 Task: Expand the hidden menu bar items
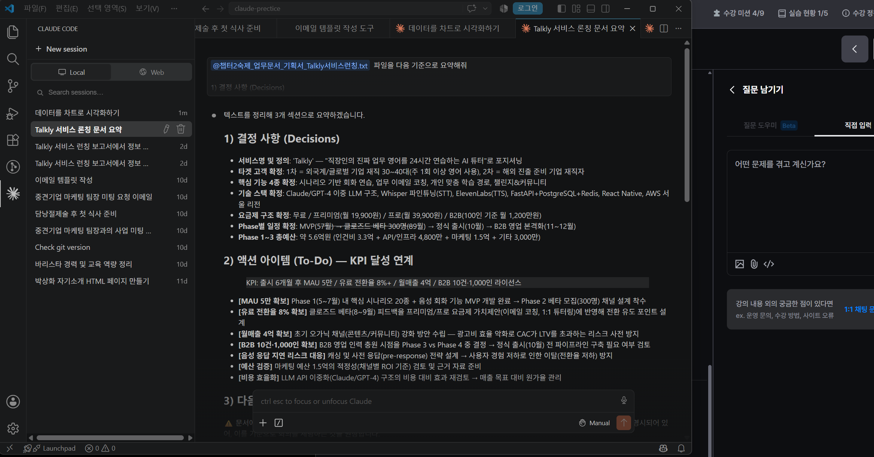pos(174,9)
